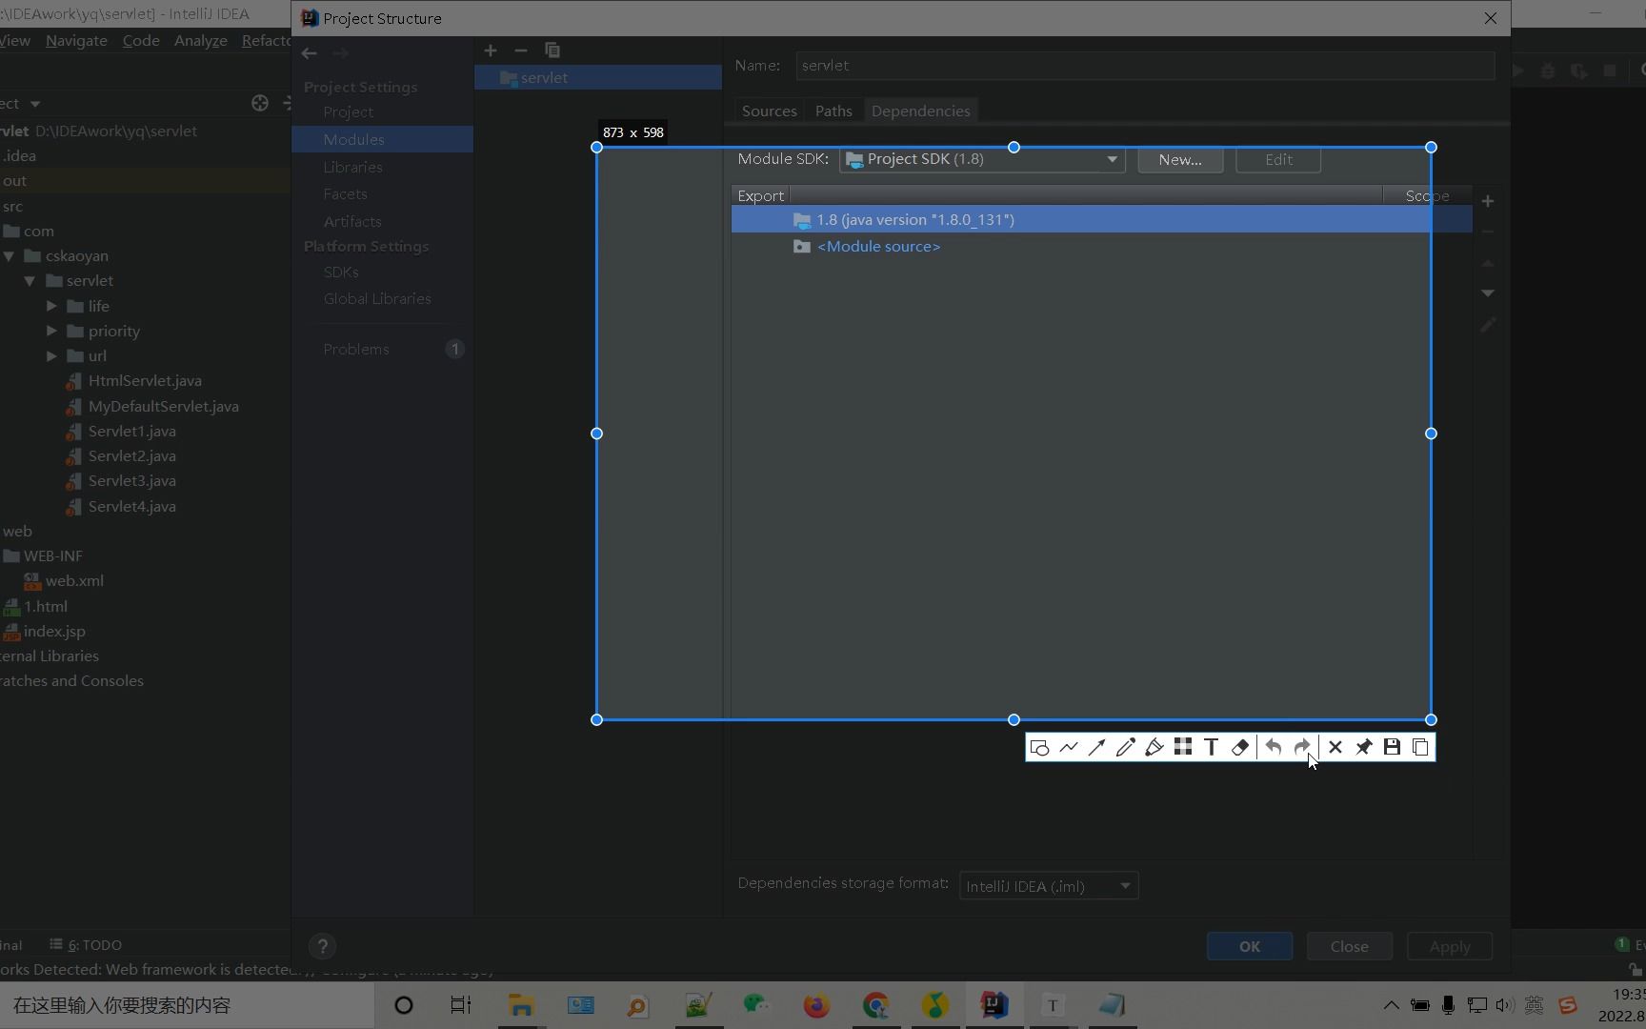Viewport: 1646px width, 1029px height.
Task: Click the module Name input field
Action: (x=1145, y=66)
